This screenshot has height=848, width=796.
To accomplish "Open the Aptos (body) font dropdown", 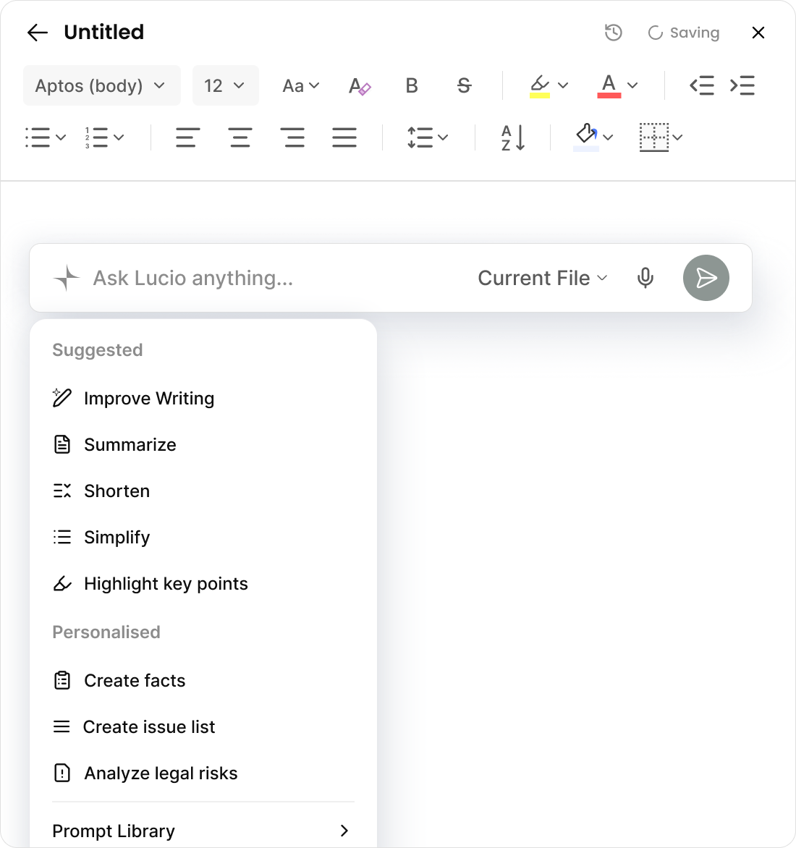I will [101, 86].
